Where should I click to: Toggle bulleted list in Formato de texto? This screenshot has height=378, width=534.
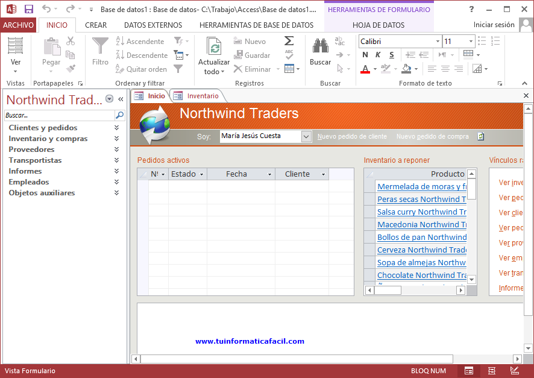[x=482, y=41]
